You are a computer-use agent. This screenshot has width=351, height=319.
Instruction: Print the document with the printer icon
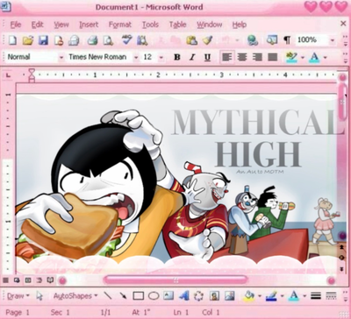point(92,40)
